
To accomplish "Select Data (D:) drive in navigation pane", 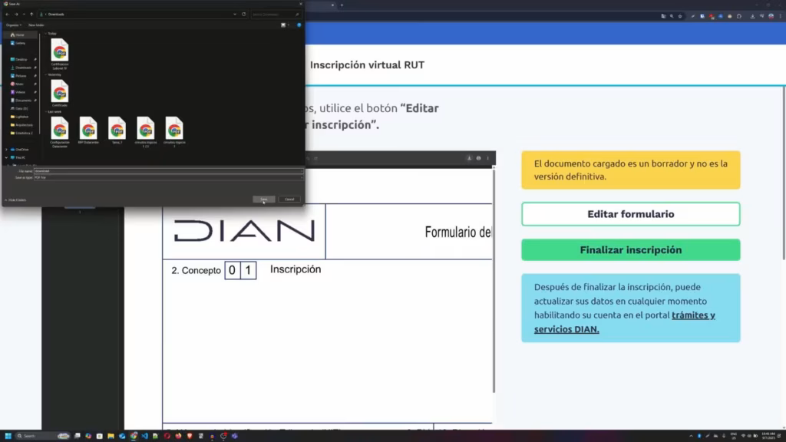I will 21,108.
